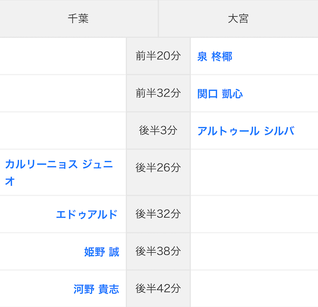318x307 pixels.
Task: Select the 後半32分 time cell
Action: 158,214
